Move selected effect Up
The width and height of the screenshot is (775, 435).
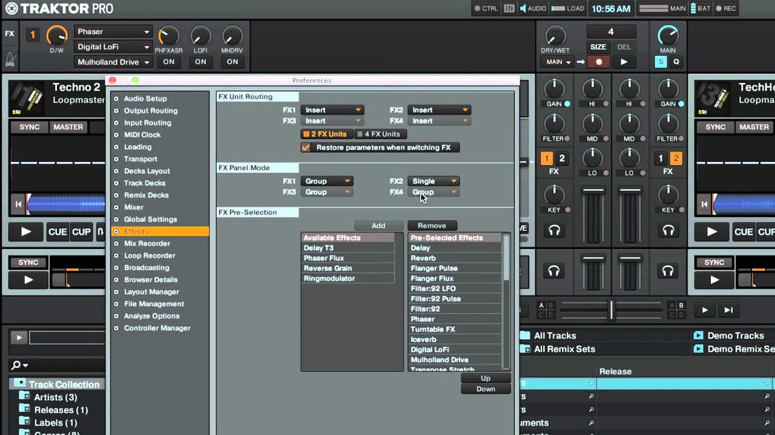click(x=486, y=378)
